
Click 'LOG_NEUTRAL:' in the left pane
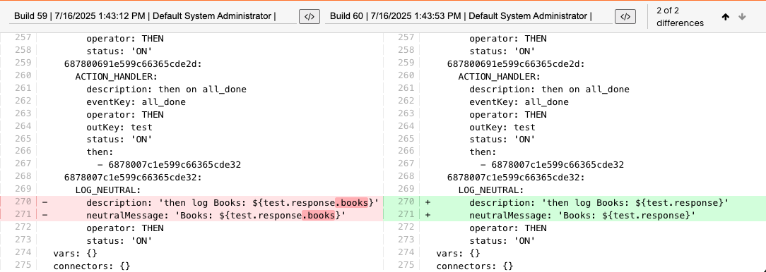(108, 190)
